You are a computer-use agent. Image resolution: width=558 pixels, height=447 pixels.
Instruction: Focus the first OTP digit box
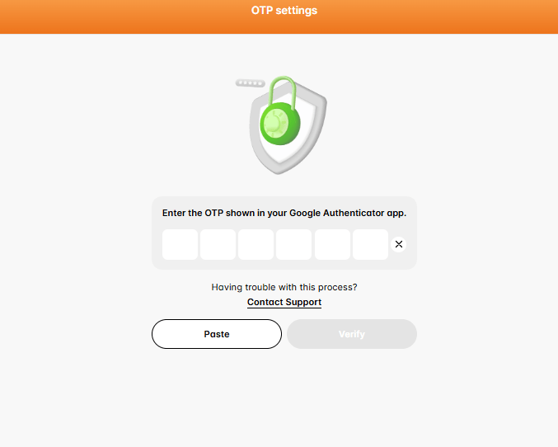pos(180,245)
